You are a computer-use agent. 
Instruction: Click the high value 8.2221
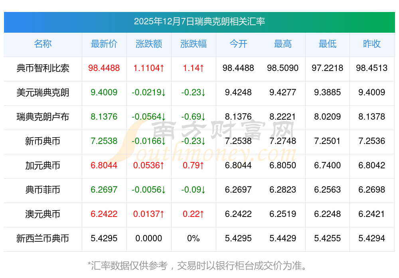pos(283,117)
